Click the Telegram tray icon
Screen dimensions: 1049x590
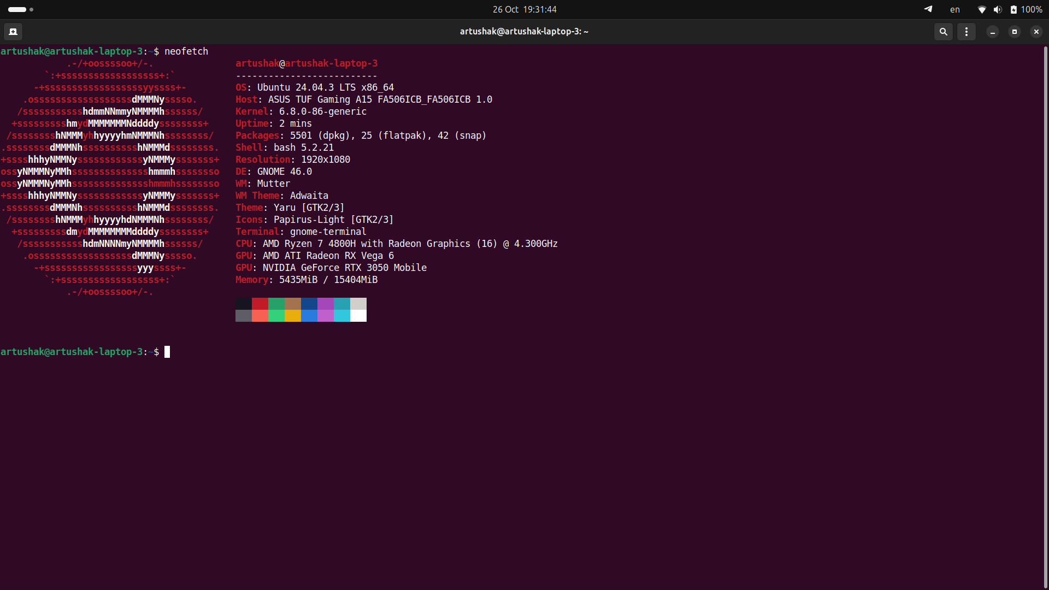tap(928, 9)
